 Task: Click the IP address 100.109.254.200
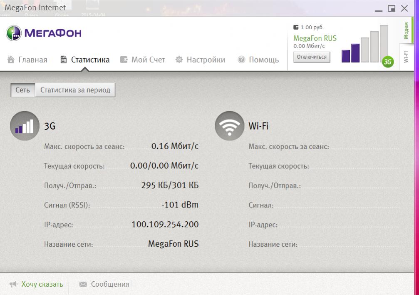pos(165,224)
